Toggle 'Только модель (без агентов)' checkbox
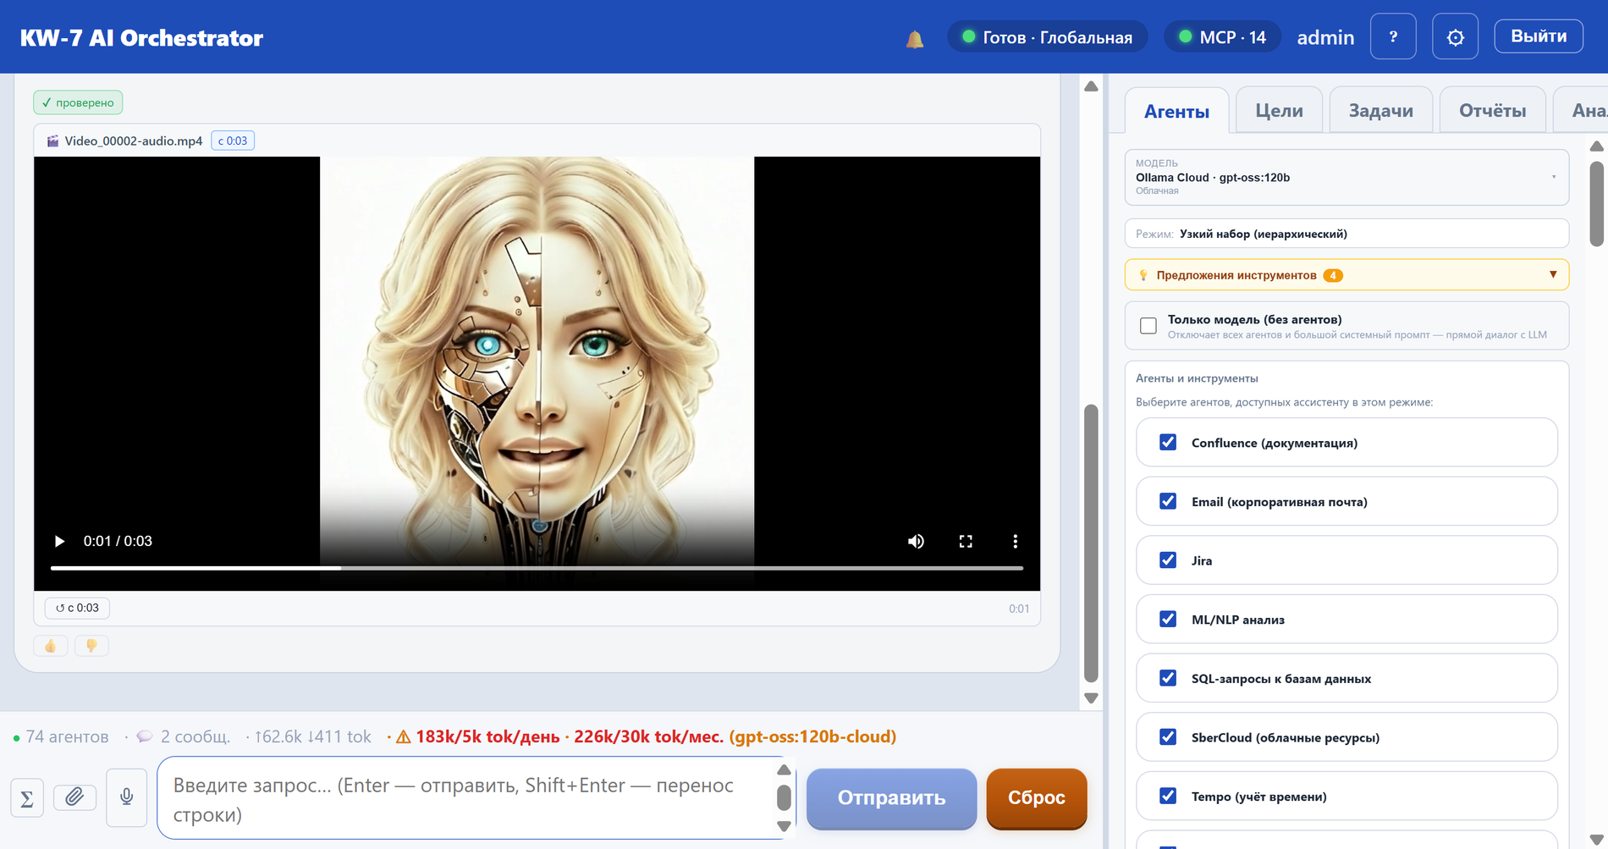The image size is (1608, 849). pyautogui.click(x=1148, y=326)
